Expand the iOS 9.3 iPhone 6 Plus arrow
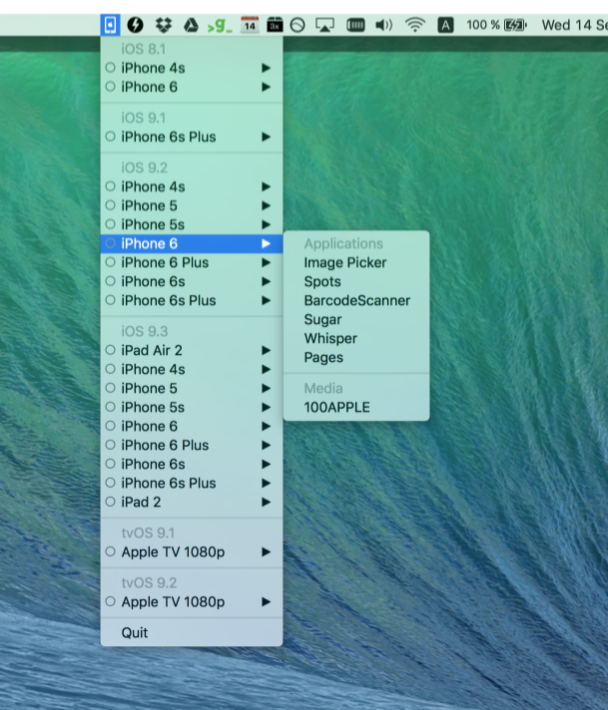 (x=267, y=445)
